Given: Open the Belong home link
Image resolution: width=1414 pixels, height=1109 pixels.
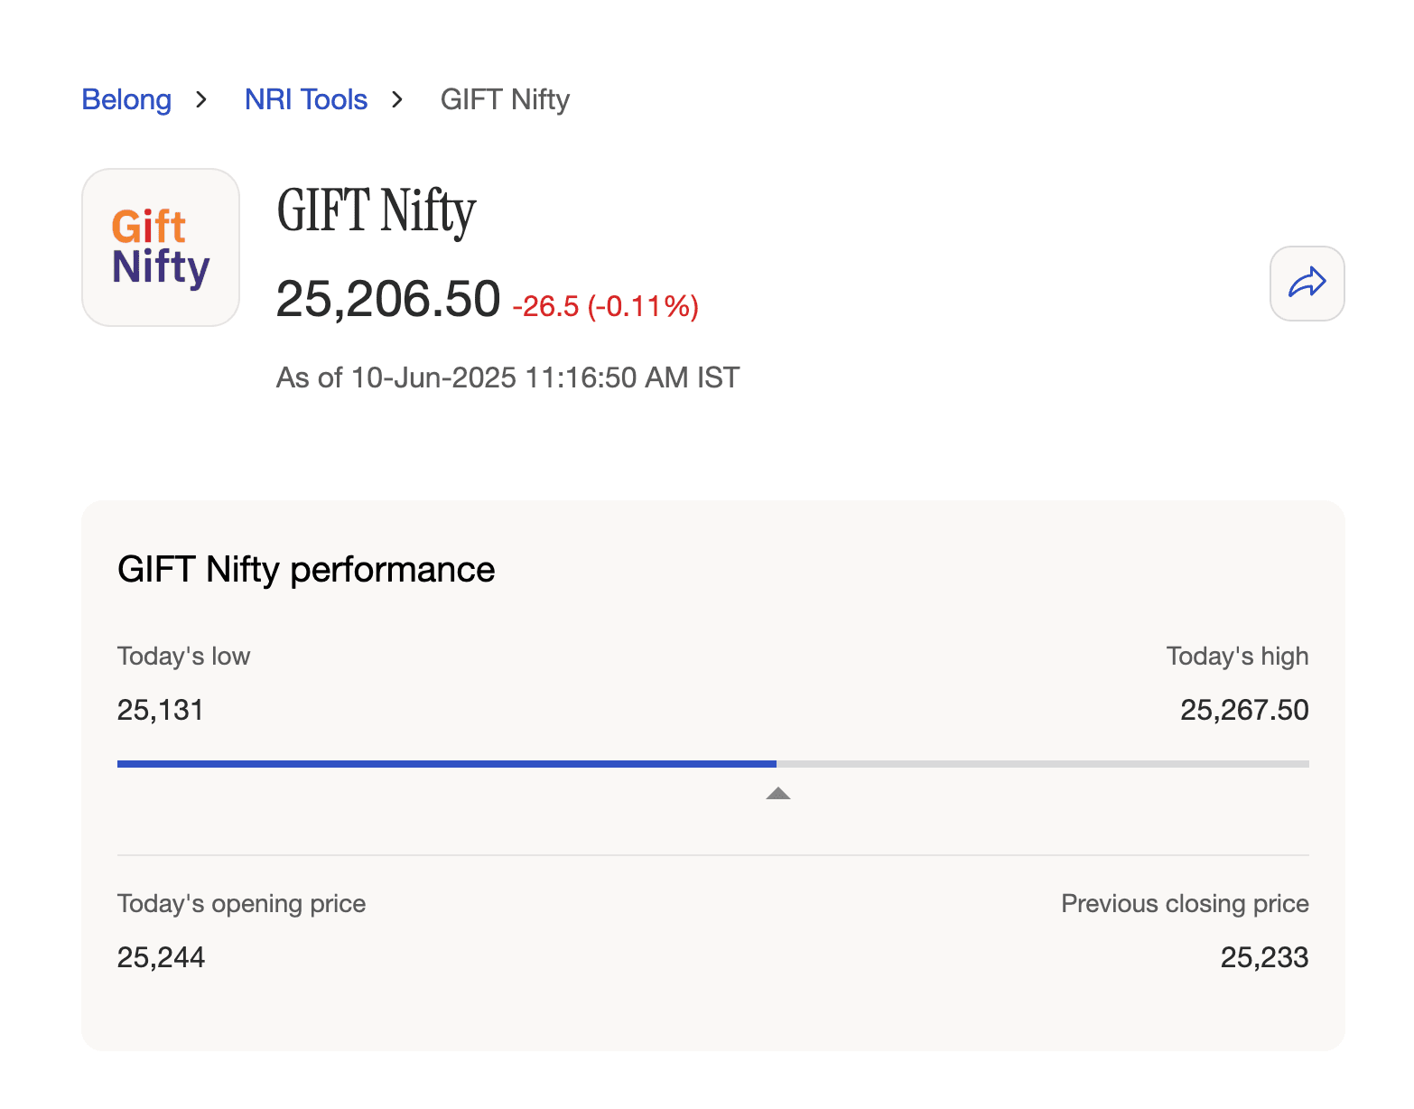Looking at the screenshot, I should (x=126, y=99).
